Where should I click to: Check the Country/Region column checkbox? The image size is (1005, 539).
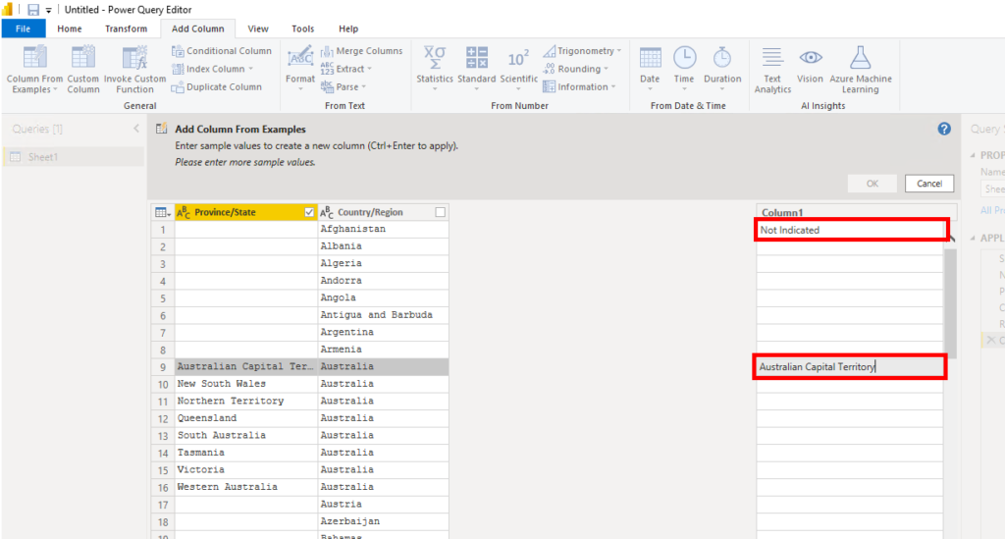440,212
